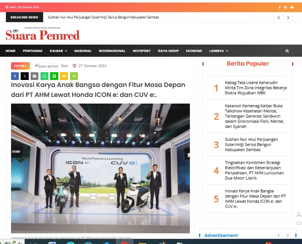The height and width of the screenshot is (244, 302).
Task: Click the clock icon beside Senin, 28 Oktober 2024
Action: [x=7, y=7]
